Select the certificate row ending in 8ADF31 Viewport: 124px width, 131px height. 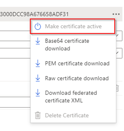click(61, 14)
